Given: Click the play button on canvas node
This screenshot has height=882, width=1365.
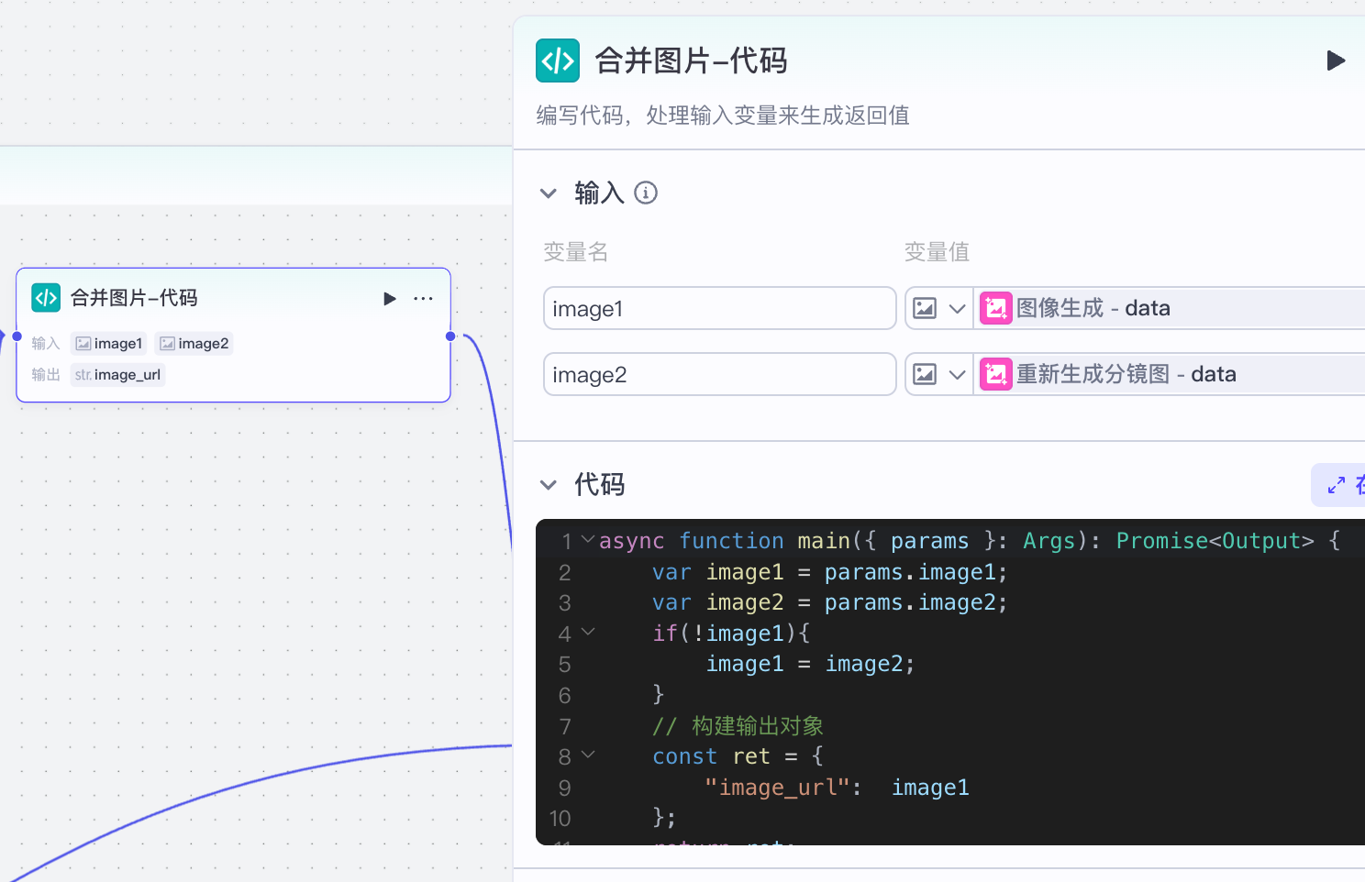Looking at the screenshot, I should tap(390, 299).
